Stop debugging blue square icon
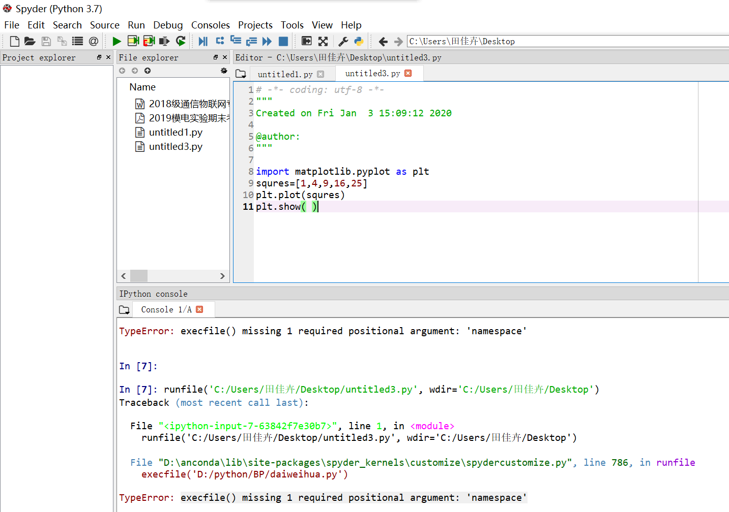 (283, 41)
